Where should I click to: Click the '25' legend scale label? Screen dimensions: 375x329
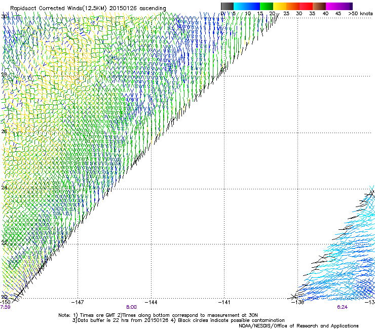click(x=286, y=14)
